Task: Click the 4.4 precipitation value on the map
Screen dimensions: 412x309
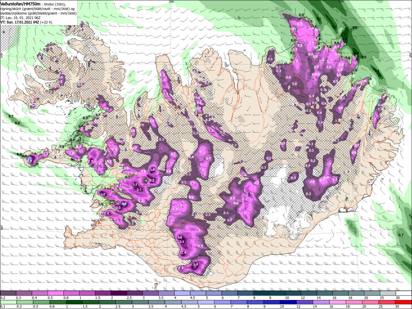Action: click(x=124, y=203)
